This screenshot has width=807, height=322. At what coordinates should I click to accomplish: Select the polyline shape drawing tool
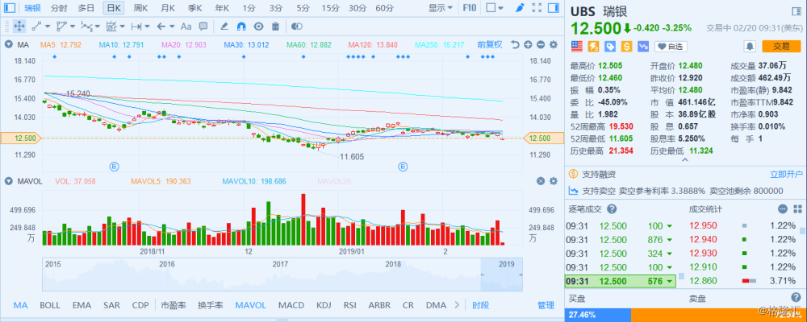tap(61, 27)
